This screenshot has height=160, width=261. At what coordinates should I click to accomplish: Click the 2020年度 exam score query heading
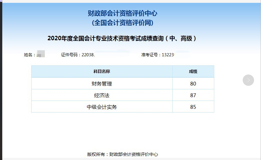[122, 38]
